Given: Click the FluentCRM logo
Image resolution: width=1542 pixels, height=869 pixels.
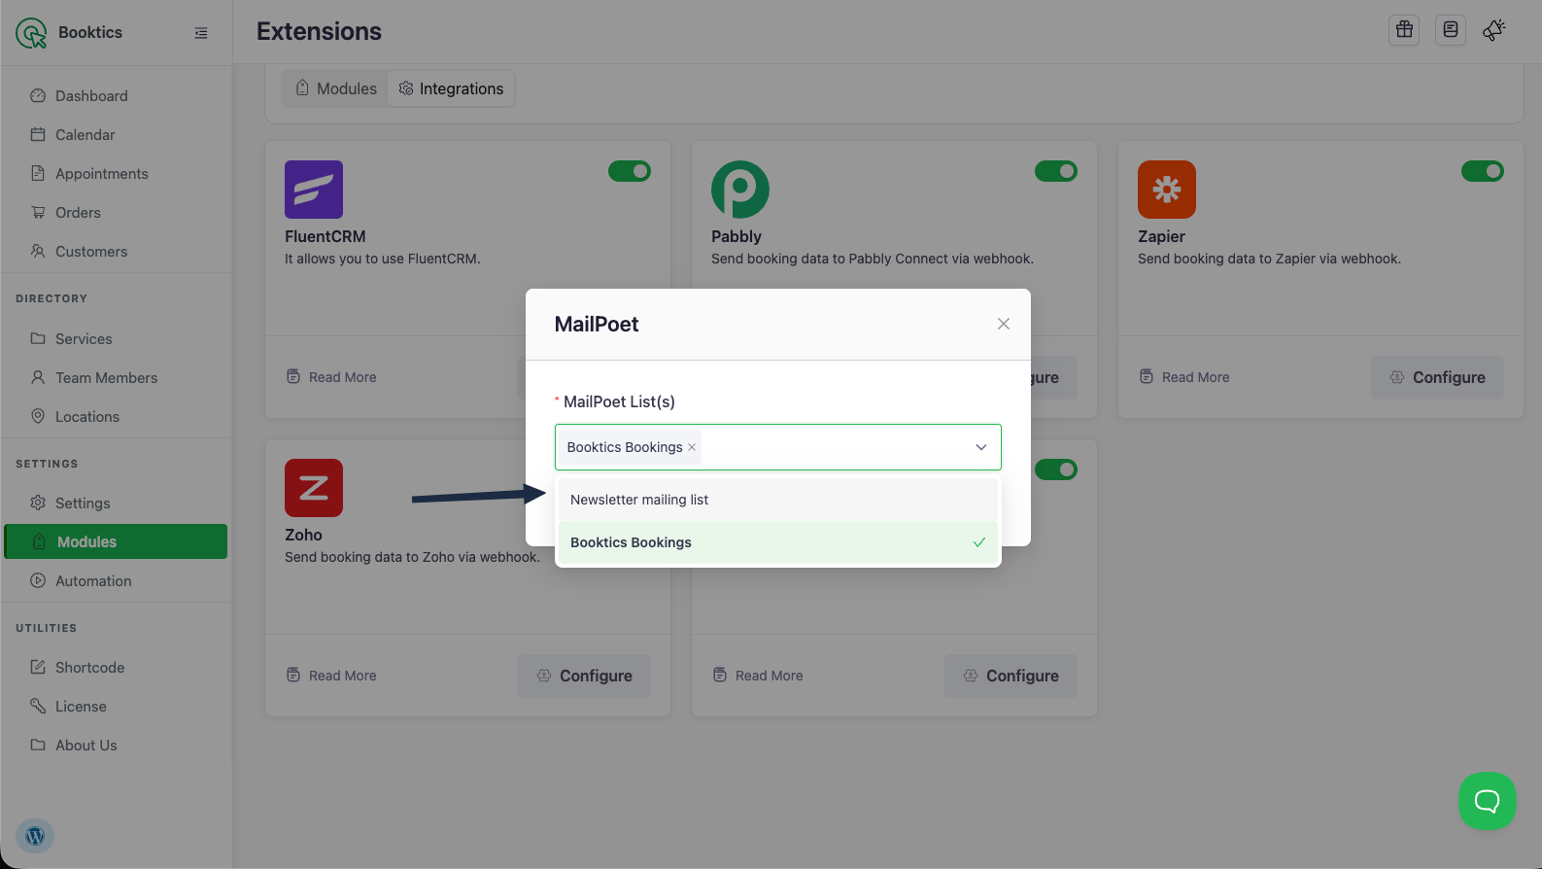Looking at the screenshot, I should 314,190.
